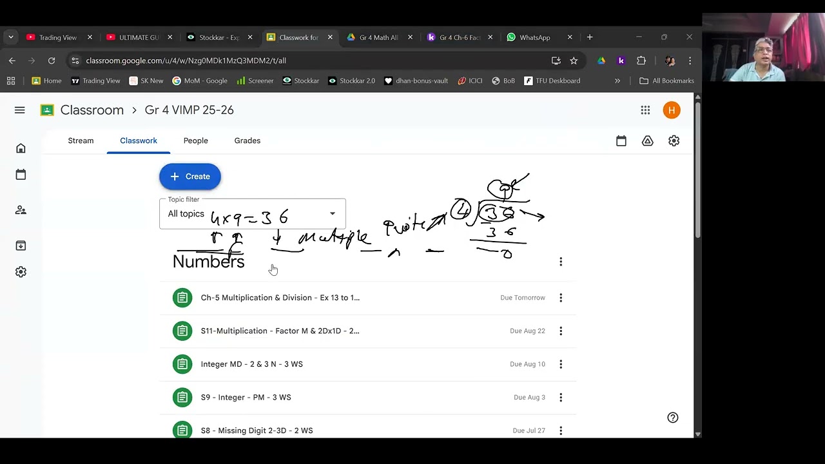
Task: Open class Google Calendar icon
Action: coord(621,140)
